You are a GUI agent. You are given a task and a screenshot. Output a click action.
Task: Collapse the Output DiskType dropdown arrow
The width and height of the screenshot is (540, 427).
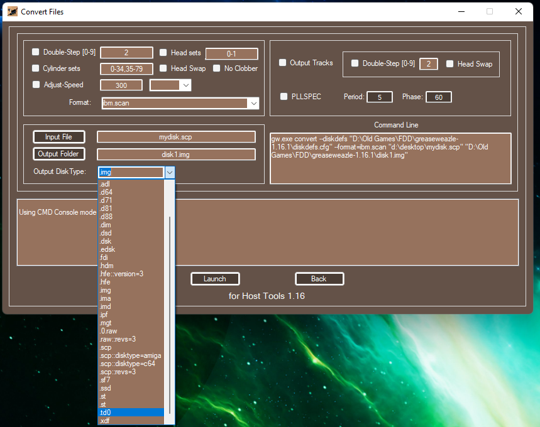[169, 172]
